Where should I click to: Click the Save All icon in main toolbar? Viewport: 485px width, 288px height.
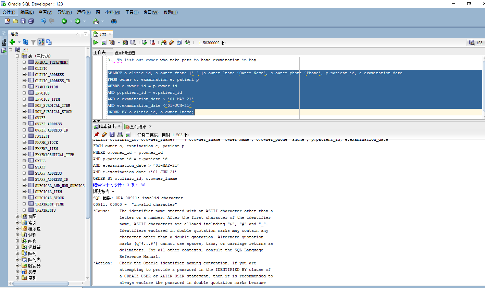(x=31, y=21)
